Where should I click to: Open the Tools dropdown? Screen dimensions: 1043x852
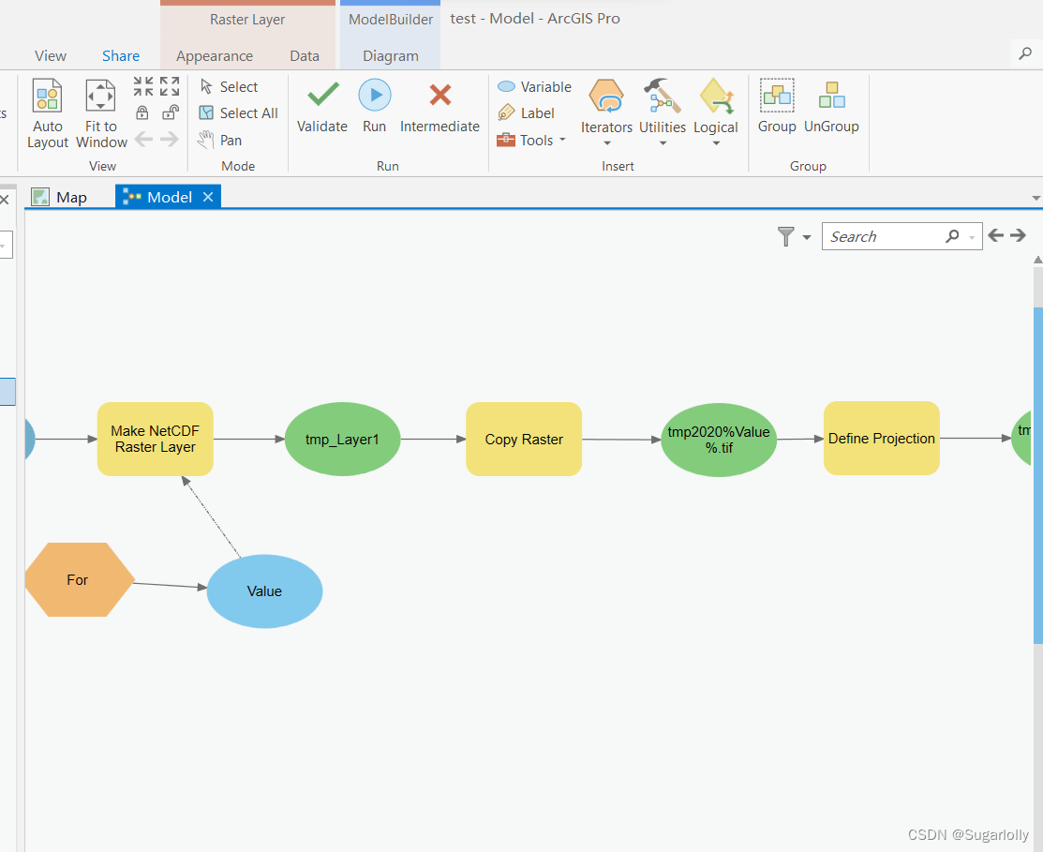coord(531,140)
